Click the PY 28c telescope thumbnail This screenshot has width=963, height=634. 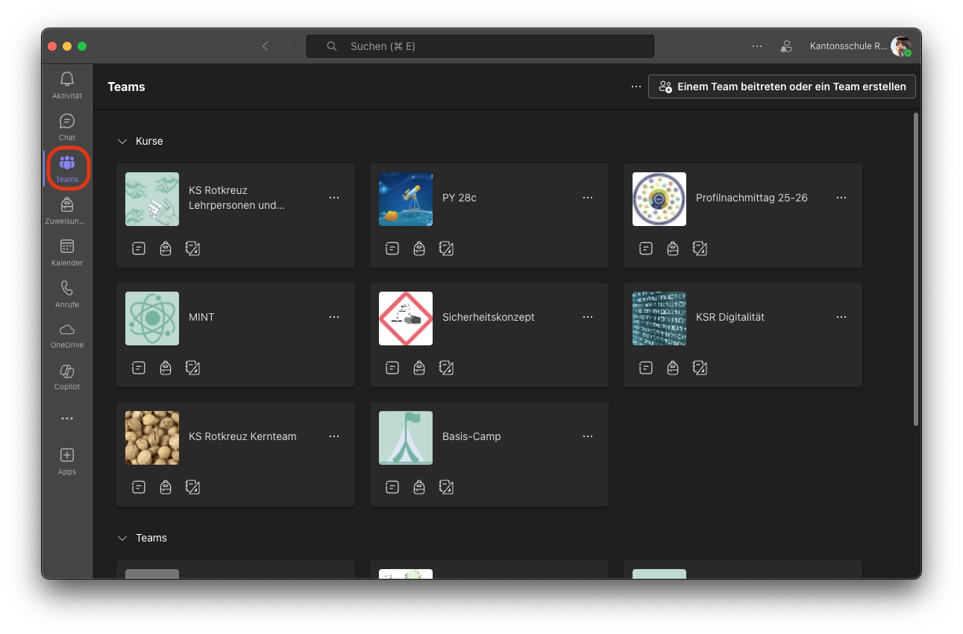click(406, 199)
